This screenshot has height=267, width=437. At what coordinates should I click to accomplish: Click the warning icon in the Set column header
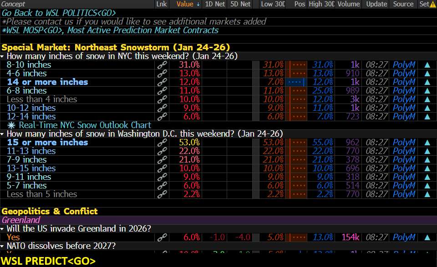[x=433, y=4]
